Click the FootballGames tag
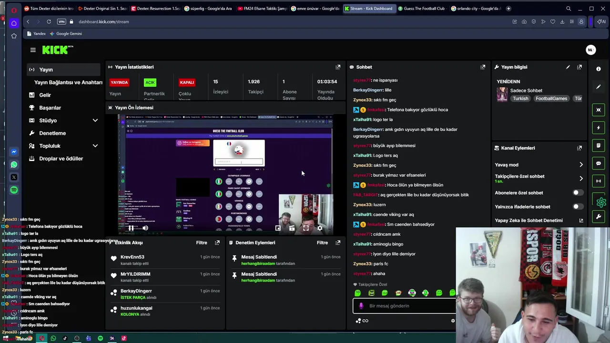610x343 pixels. 551,99
